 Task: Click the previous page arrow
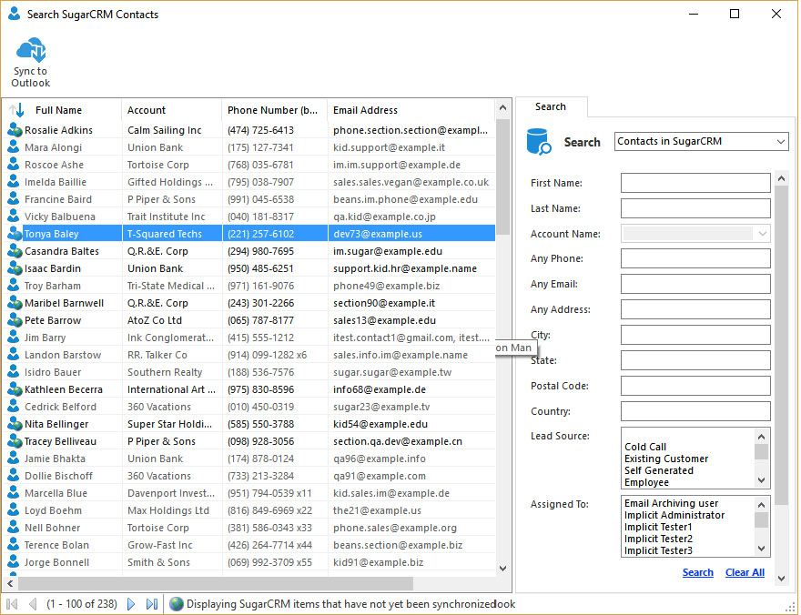click(x=33, y=603)
